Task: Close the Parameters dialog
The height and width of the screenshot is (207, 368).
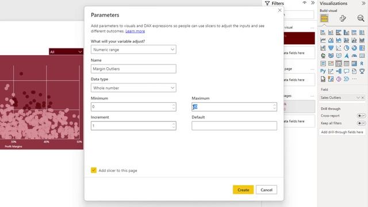Action: [279, 10]
